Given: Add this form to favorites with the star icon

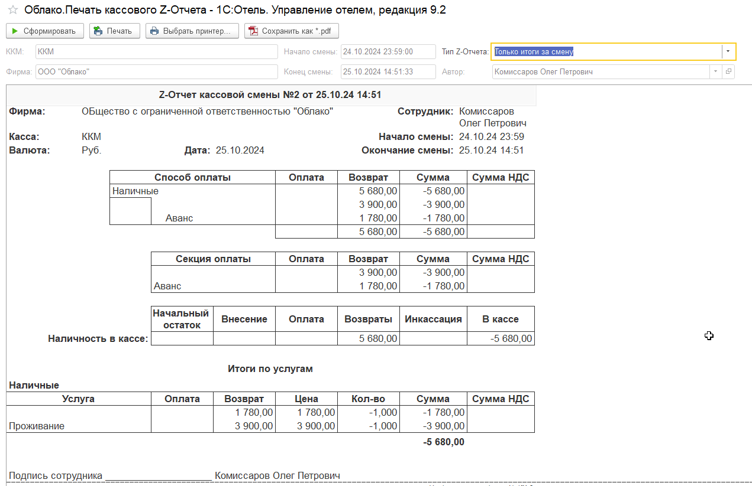Looking at the screenshot, I should [12, 9].
